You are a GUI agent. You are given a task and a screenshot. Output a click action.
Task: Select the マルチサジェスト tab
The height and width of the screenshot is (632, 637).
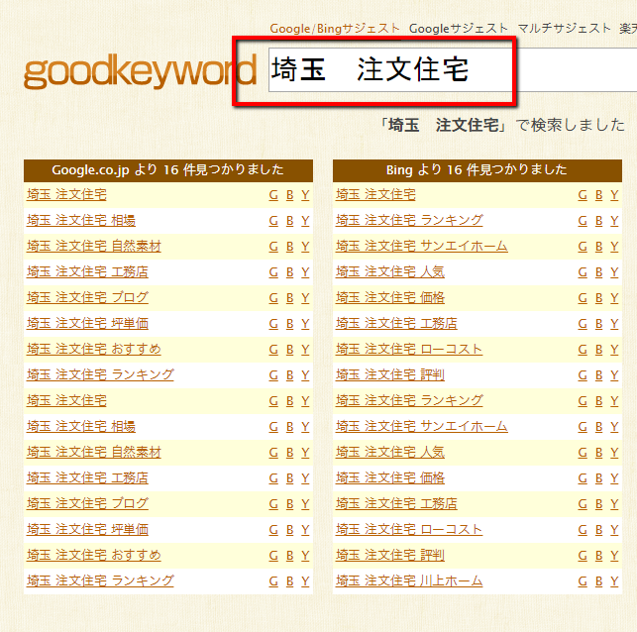pos(565,29)
